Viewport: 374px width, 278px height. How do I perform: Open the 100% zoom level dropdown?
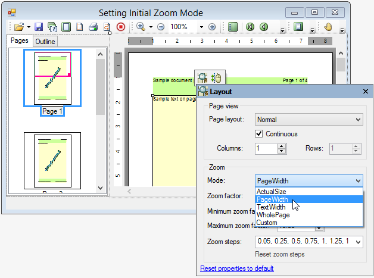202,27
